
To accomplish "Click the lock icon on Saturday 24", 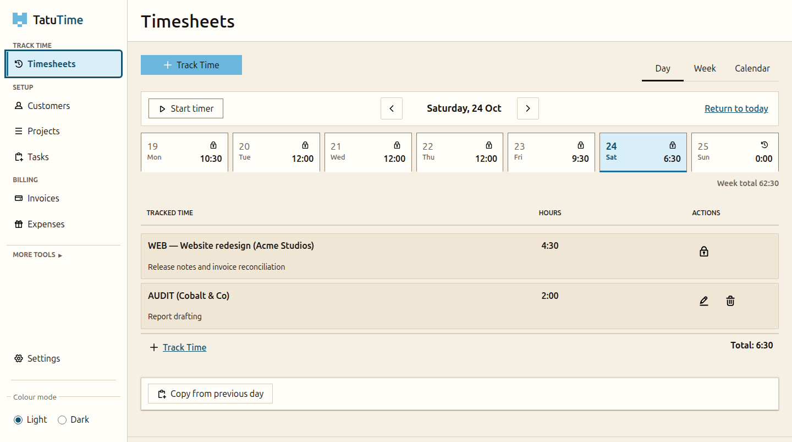I will tap(672, 145).
